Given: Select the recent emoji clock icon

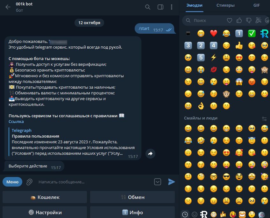Looking at the screenshot, I should (185, 215).
